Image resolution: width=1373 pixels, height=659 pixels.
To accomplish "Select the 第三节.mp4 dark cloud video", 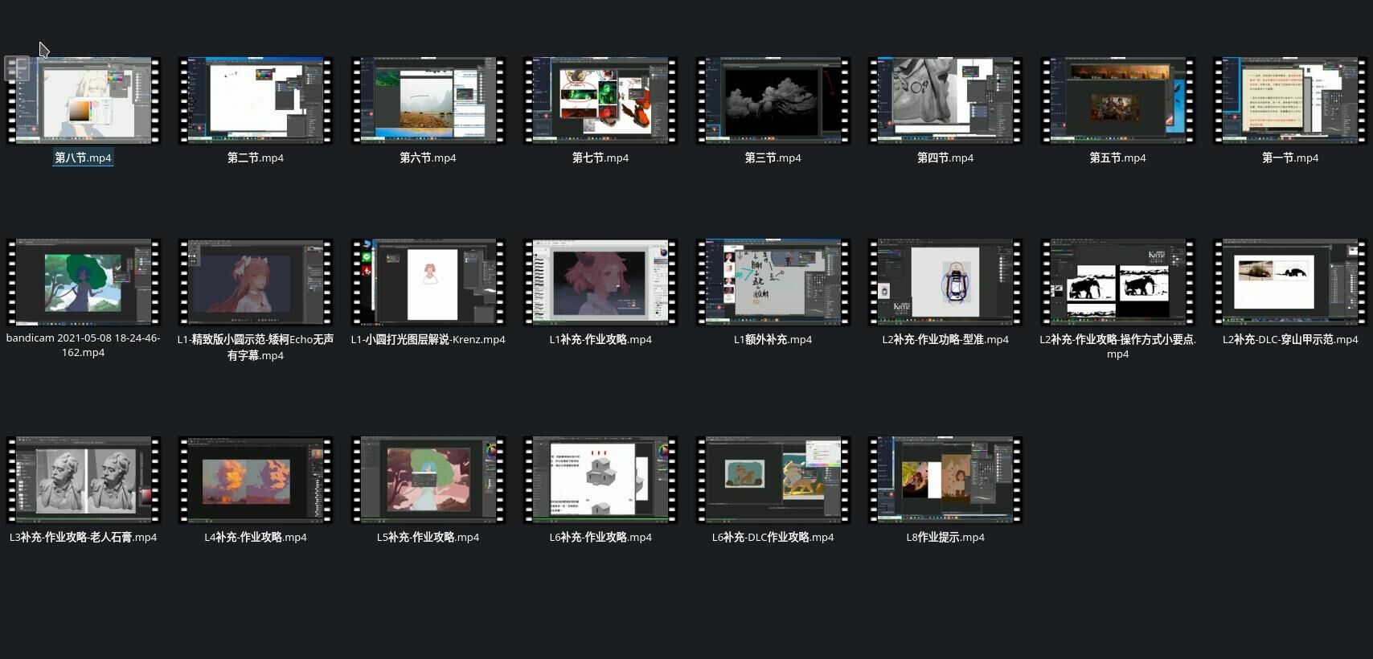I will pos(773,100).
